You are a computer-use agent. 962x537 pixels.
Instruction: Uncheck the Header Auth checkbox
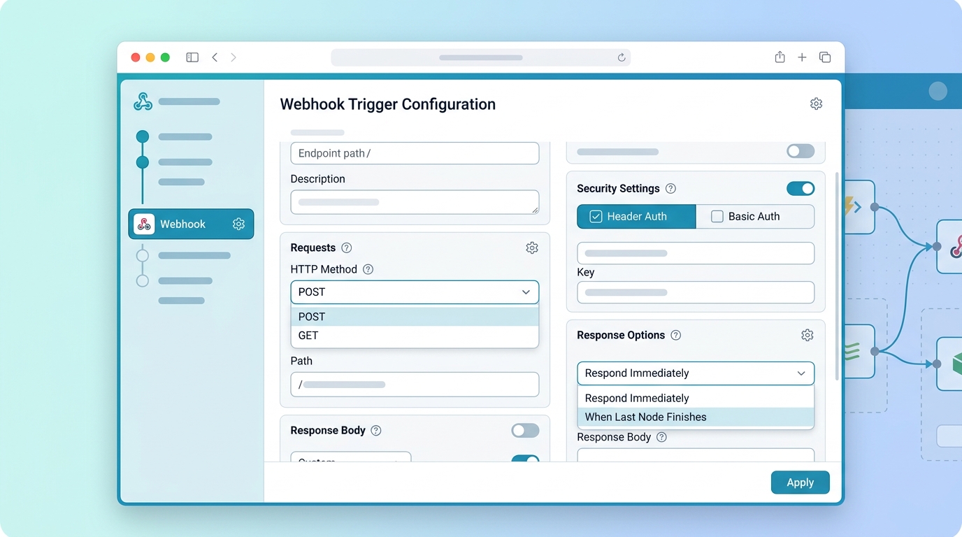596,217
